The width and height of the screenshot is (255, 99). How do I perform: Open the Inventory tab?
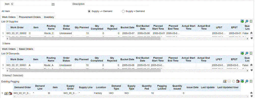[49, 17]
